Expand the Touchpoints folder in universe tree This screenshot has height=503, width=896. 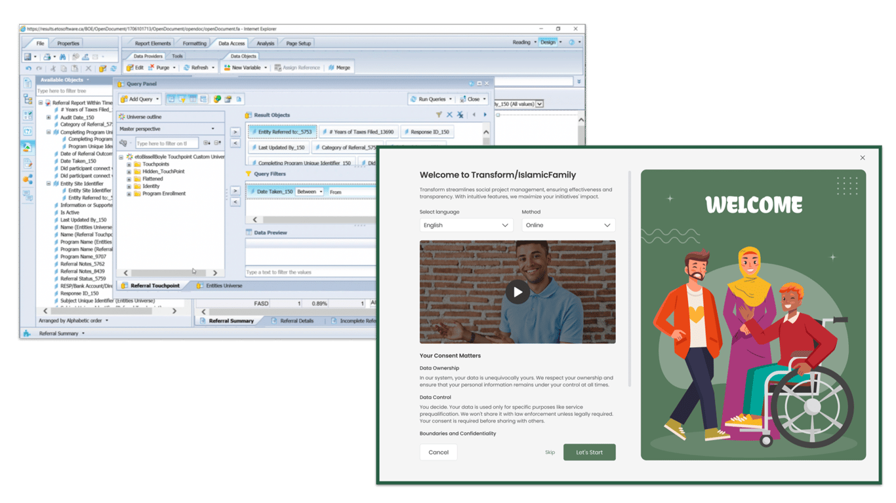tap(129, 164)
